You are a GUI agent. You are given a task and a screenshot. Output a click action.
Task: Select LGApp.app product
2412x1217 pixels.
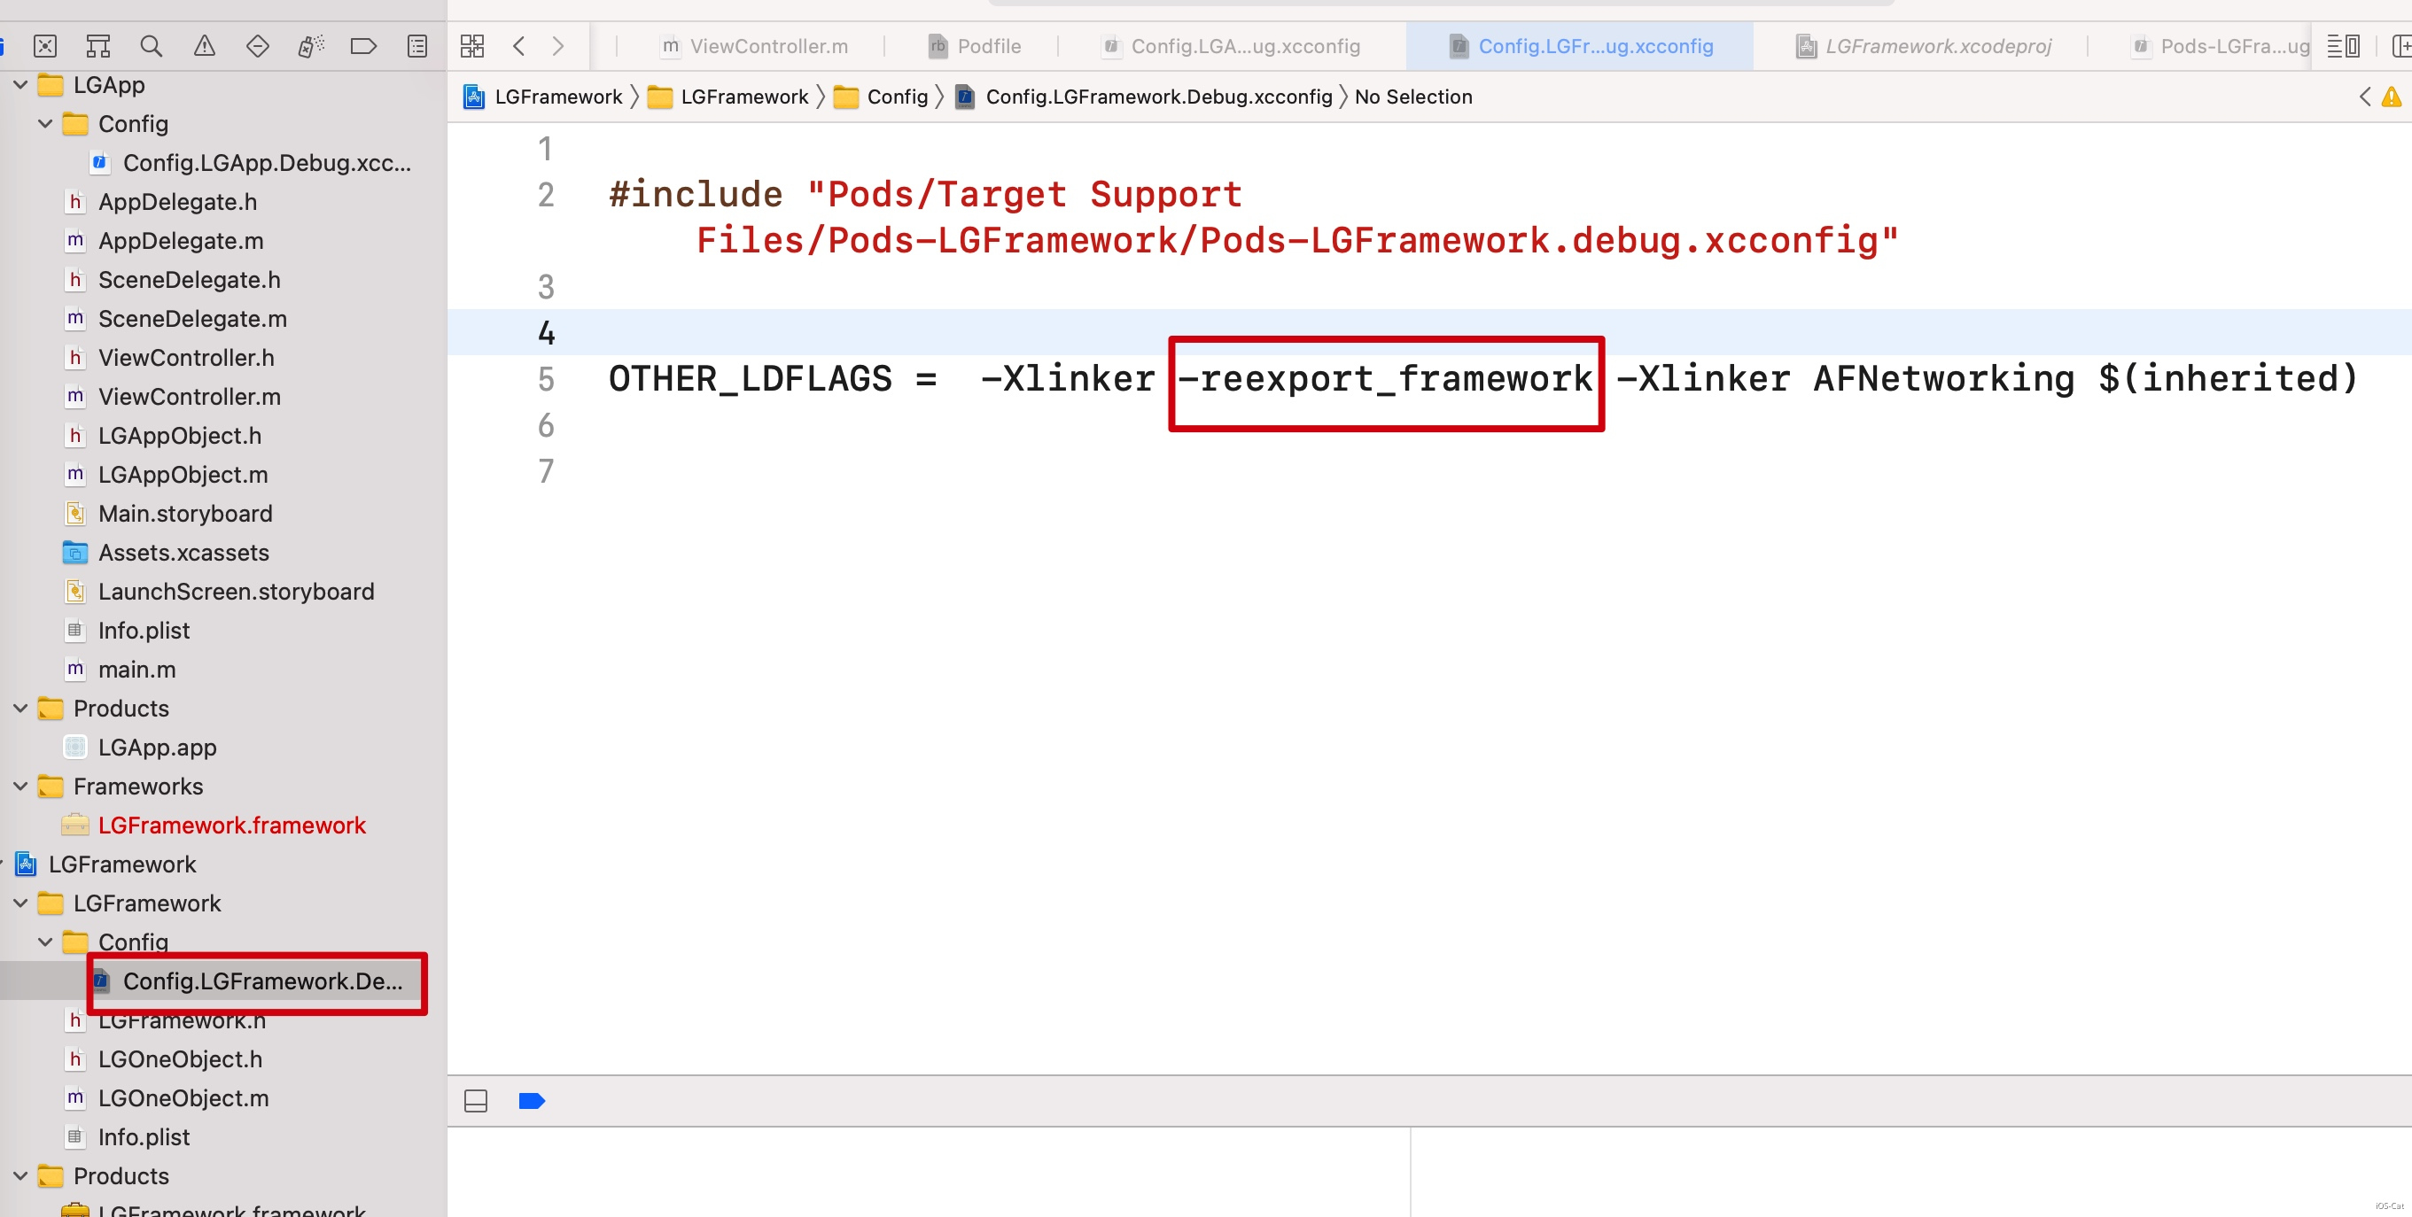141,747
